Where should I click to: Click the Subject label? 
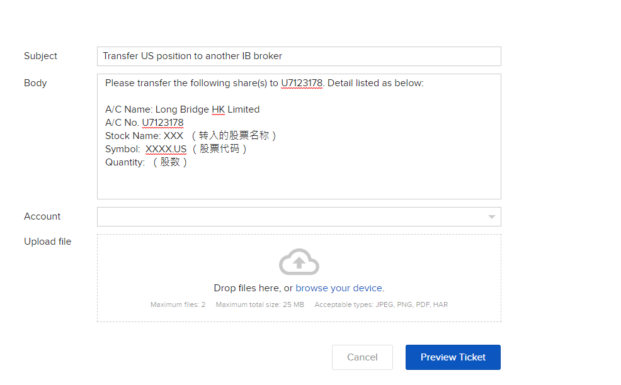pyautogui.click(x=40, y=56)
